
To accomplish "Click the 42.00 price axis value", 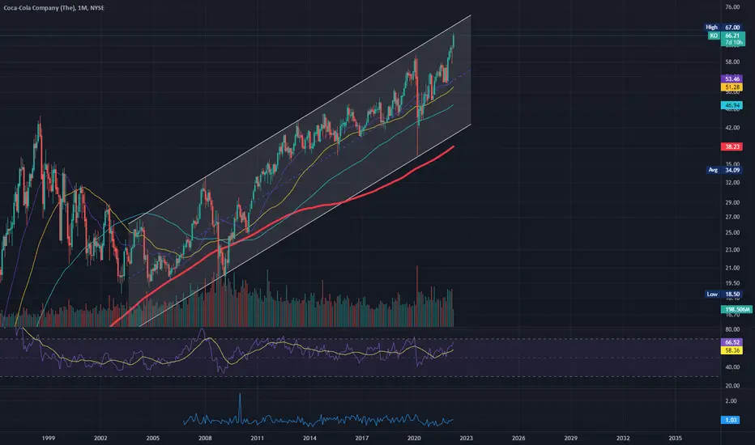I will (x=732, y=128).
